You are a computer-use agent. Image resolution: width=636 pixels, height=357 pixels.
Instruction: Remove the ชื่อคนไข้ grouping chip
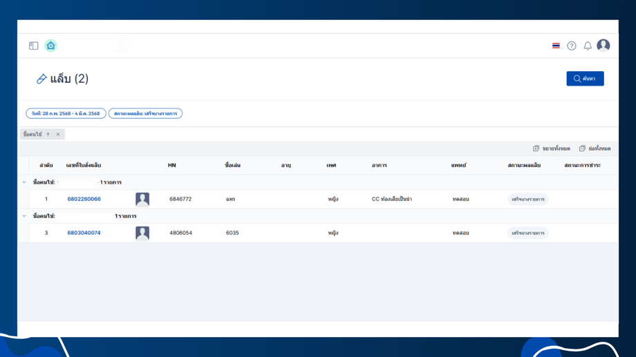pos(58,135)
